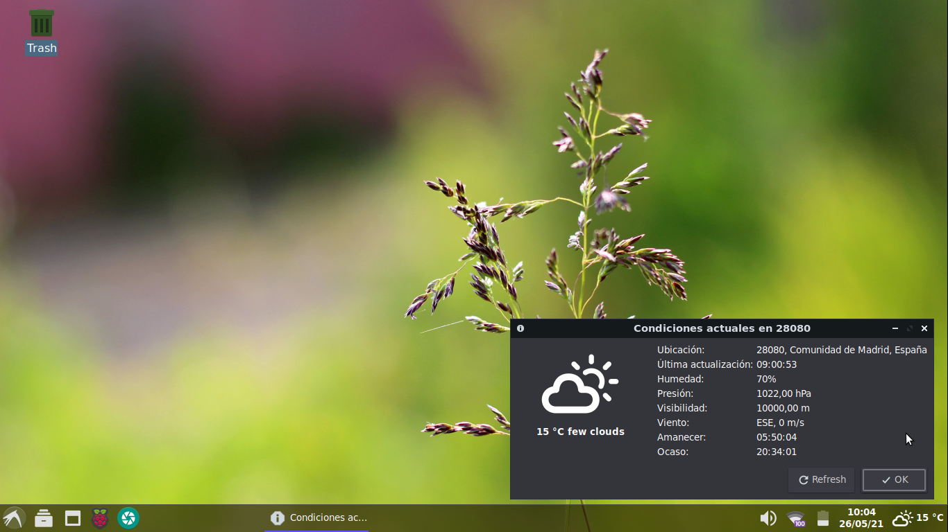Select the Condiciones ac... taskbar window entry
This screenshot has height=532, width=948.
(317, 517)
